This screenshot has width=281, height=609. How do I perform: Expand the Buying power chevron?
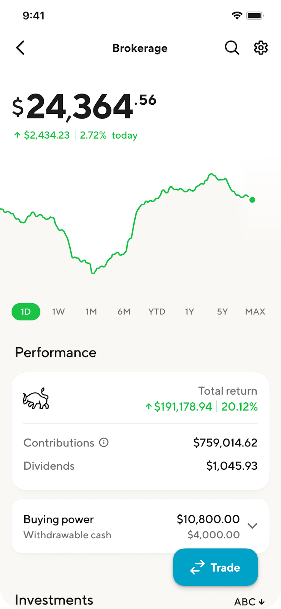(252, 526)
